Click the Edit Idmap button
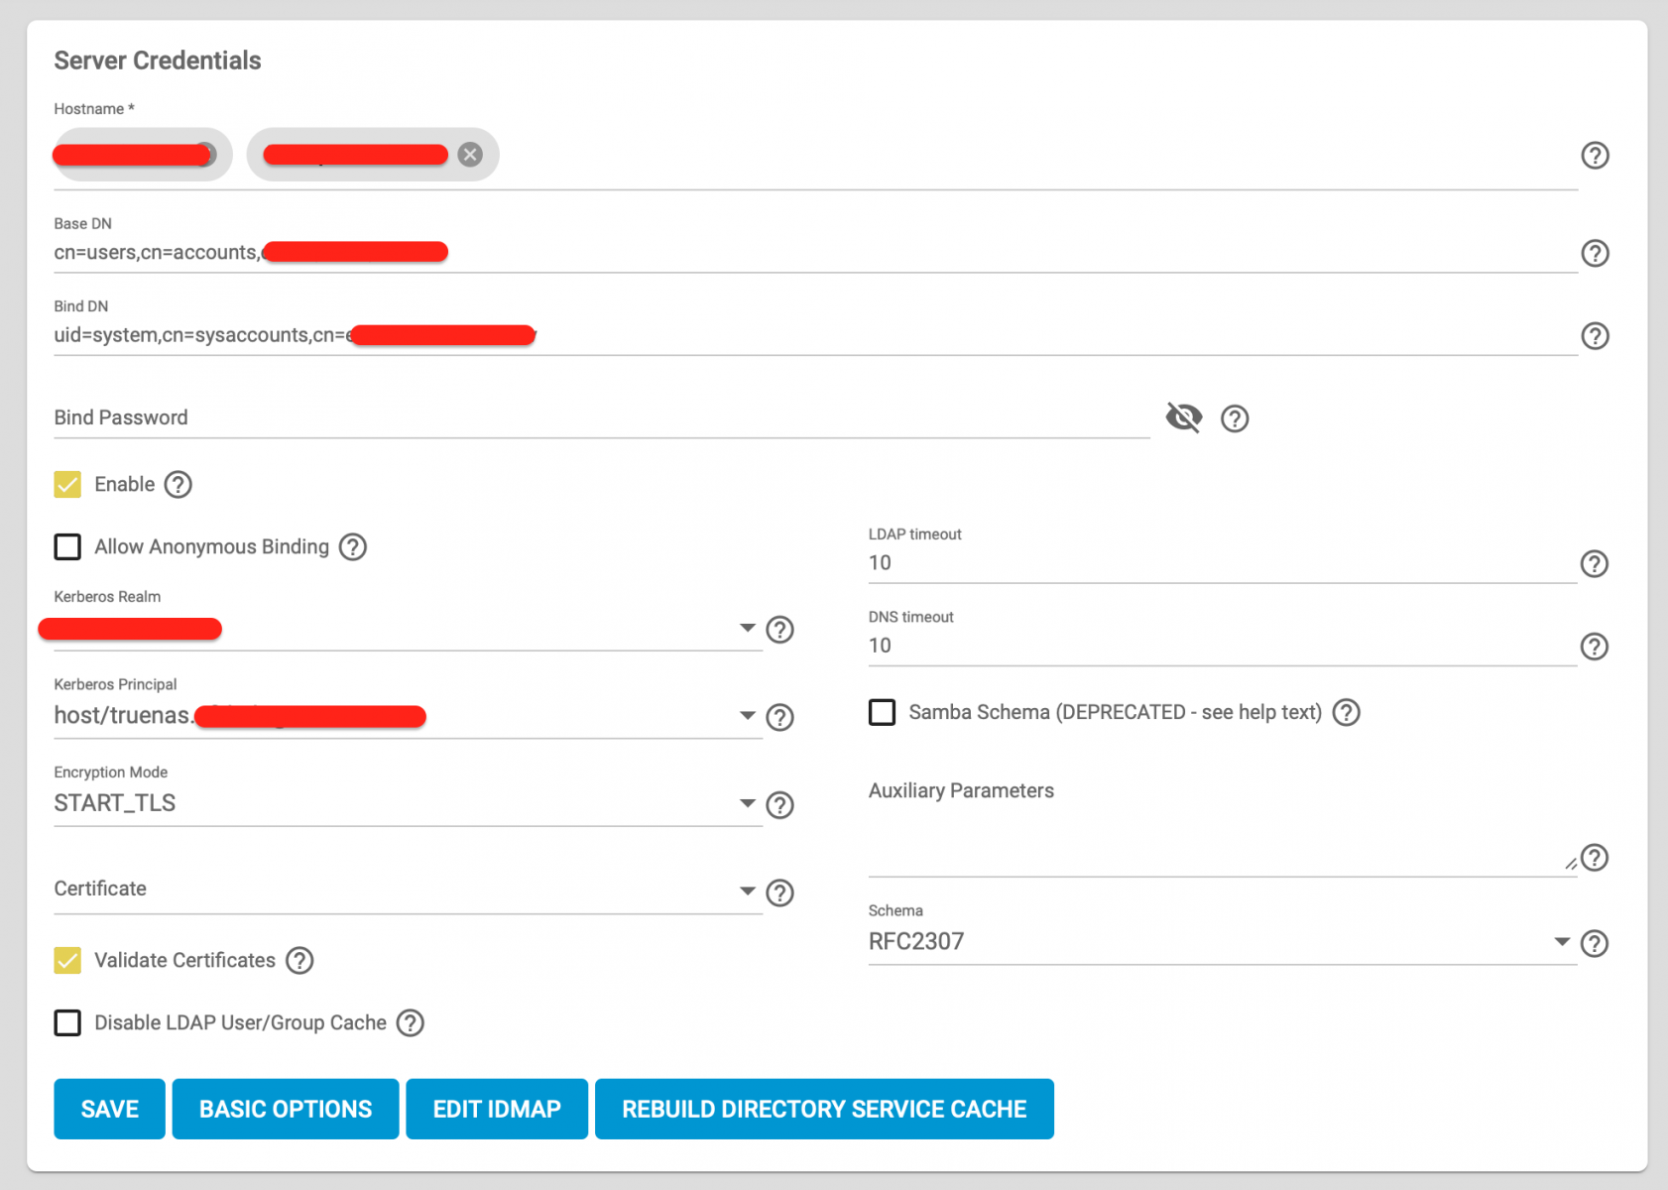 coord(497,1109)
